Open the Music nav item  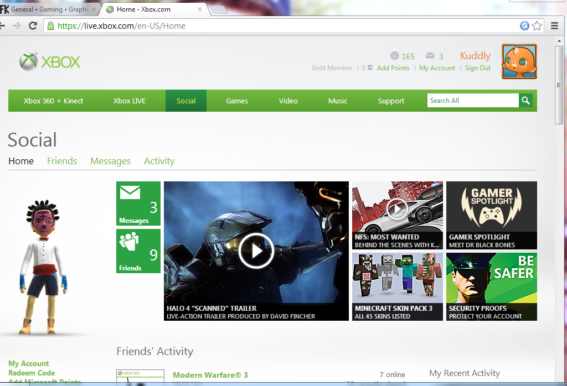338,101
